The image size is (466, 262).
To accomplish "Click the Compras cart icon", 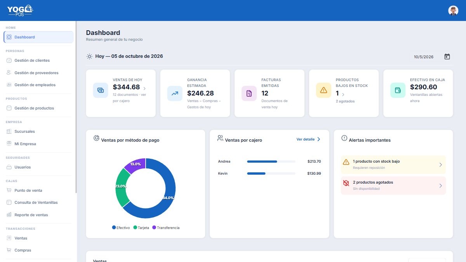I will coord(9,250).
